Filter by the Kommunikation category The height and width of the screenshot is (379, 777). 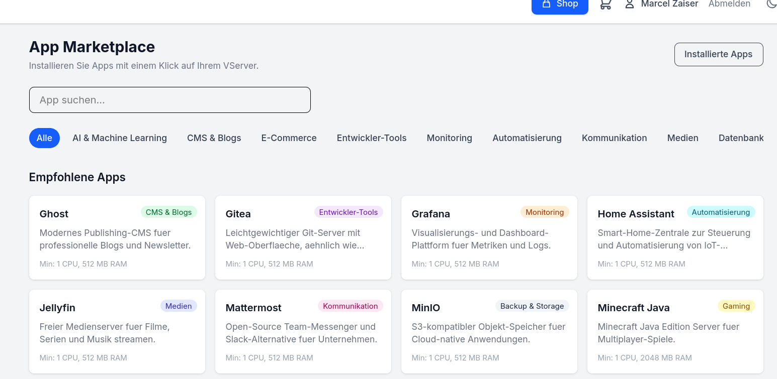click(x=614, y=138)
